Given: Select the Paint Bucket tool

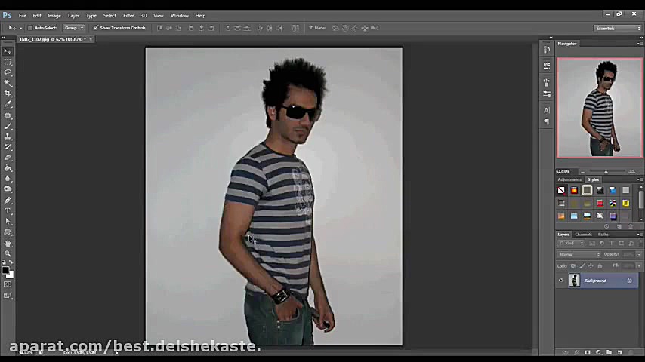Looking at the screenshot, I should coord(8,168).
